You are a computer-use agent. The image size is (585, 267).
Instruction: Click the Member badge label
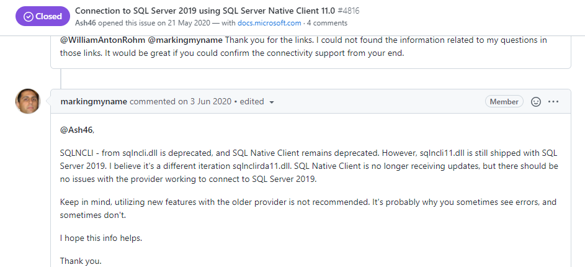504,102
